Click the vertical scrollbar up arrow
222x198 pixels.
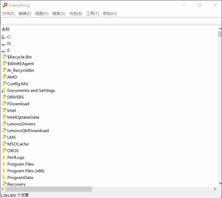click(220, 29)
